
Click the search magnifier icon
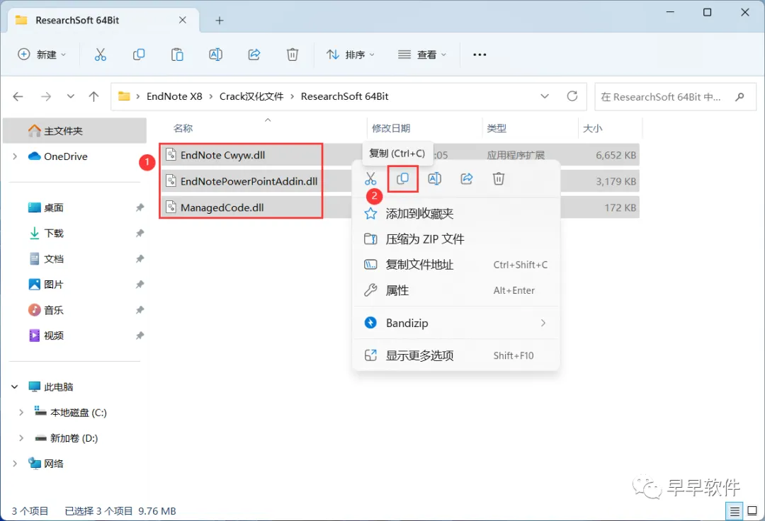(x=739, y=96)
